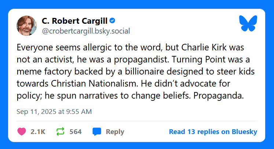Viewport: 274px width, 149px height.
Task: Open the Bluesky butterfly logo
Action: (x=248, y=23)
